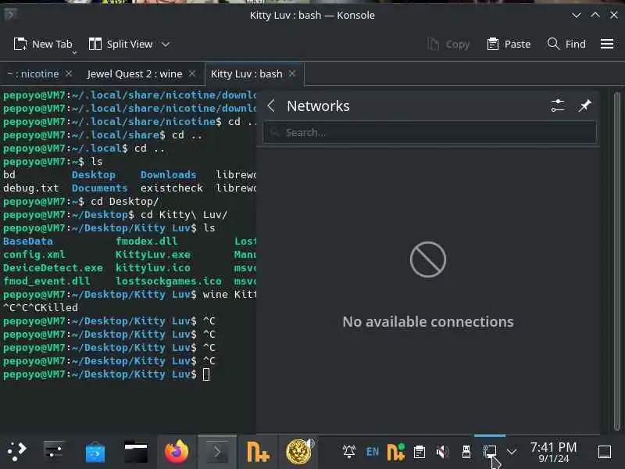Open the notifications bell in tray

(x=349, y=452)
